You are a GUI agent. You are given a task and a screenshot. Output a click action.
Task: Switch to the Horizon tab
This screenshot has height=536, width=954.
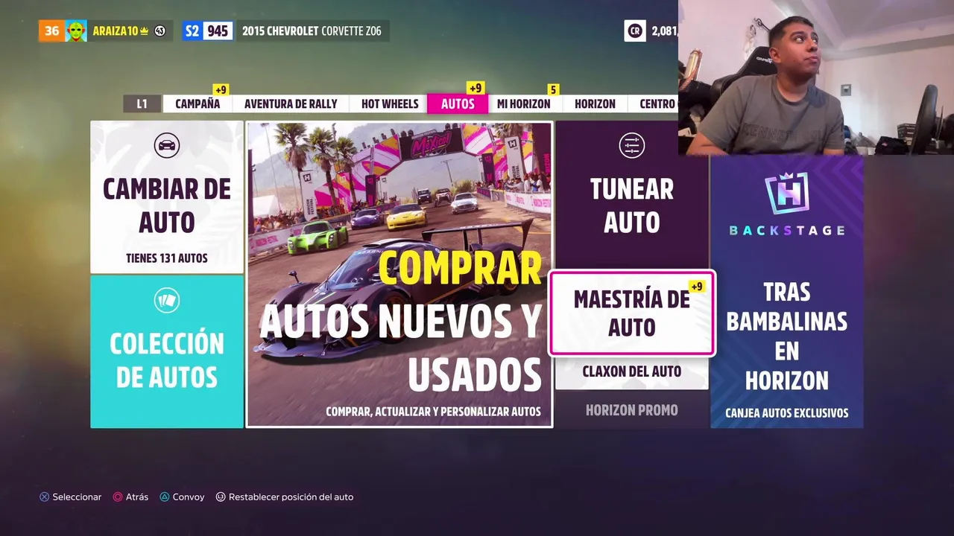595,104
